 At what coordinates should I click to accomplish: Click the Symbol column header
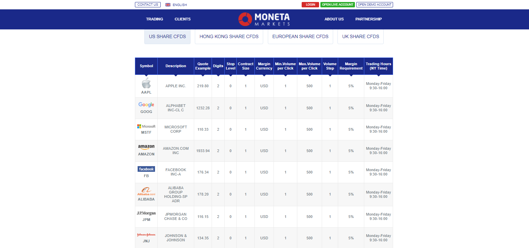point(146,66)
